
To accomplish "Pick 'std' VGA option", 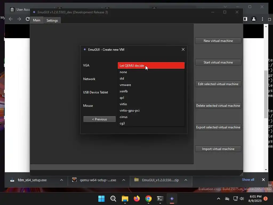I will (x=151, y=78).
